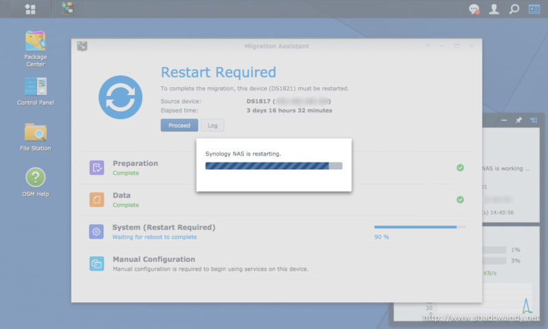Click the Migration Assistant help icon
The width and height of the screenshot is (548, 329).
coord(427,46)
